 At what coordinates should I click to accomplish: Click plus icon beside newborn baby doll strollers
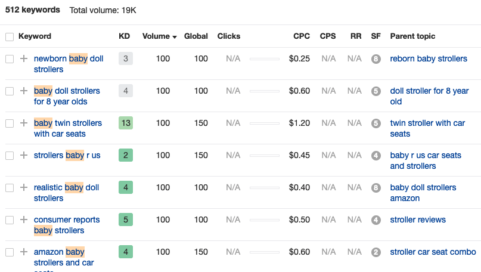click(x=24, y=58)
